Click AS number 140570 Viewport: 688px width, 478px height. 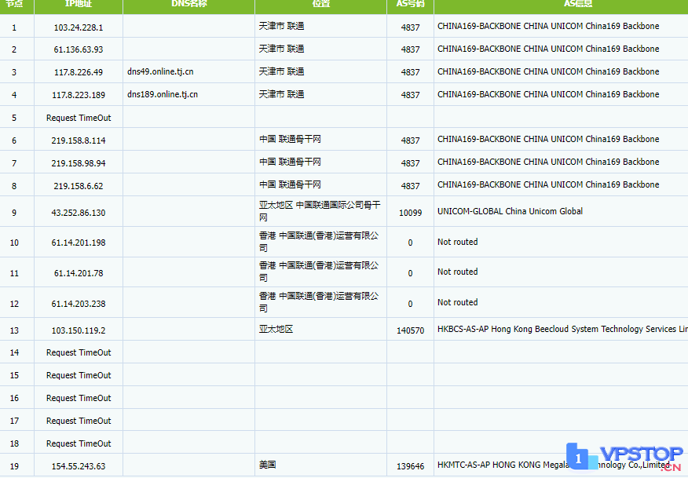(410, 330)
